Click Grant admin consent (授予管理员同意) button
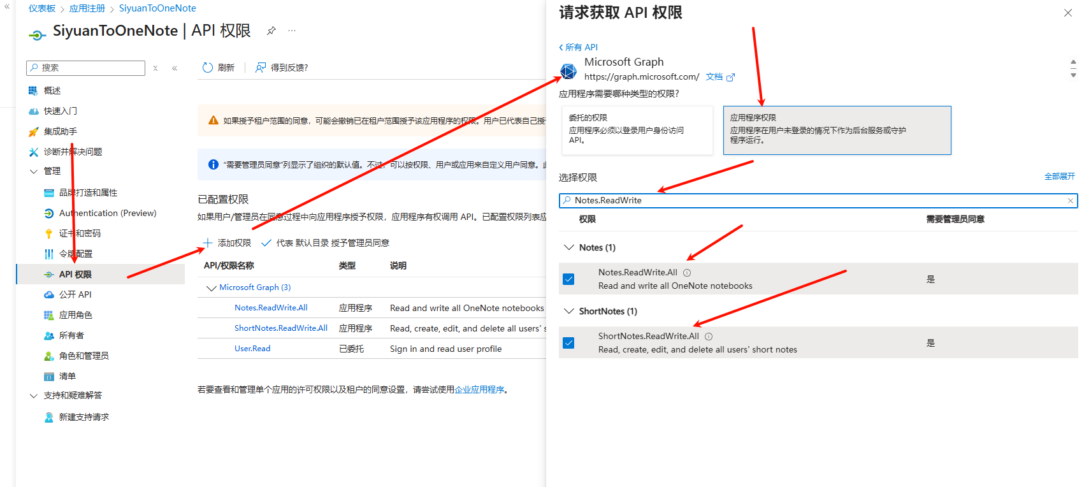 click(x=325, y=243)
